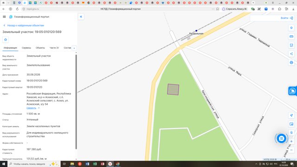Add parcel to favorites with star button
This screenshot has width=297, height=167.
click(x=6, y=39)
